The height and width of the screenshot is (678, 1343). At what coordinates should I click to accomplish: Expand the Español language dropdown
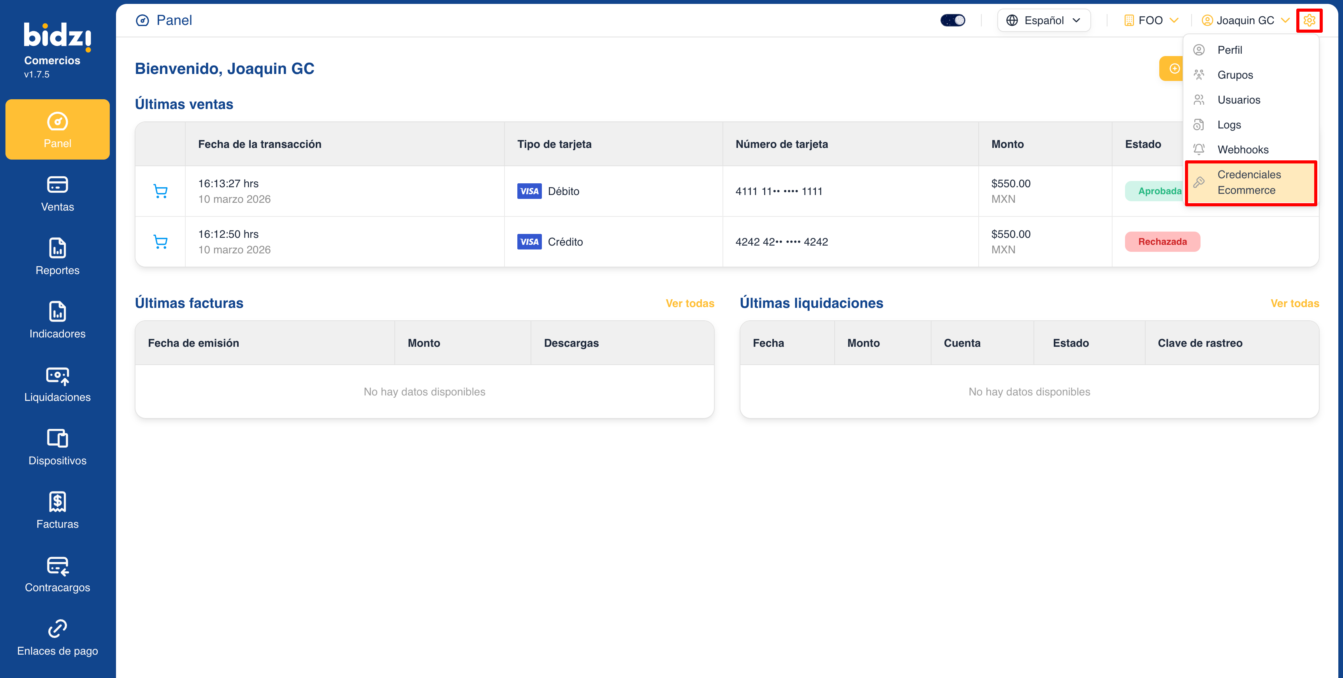(x=1043, y=20)
